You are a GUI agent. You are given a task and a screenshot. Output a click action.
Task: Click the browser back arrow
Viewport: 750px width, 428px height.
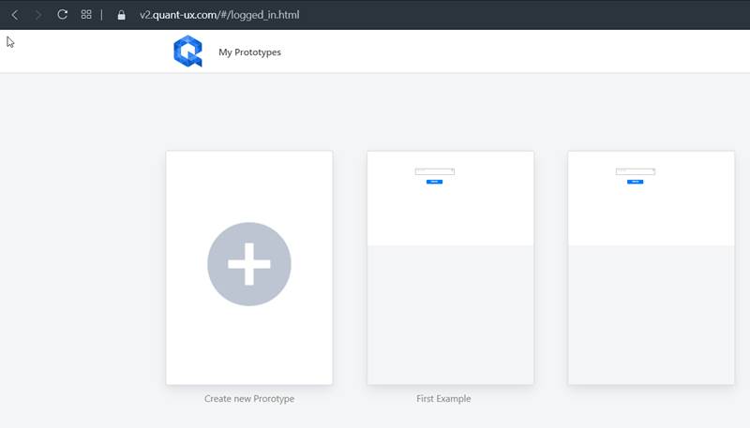click(15, 15)
